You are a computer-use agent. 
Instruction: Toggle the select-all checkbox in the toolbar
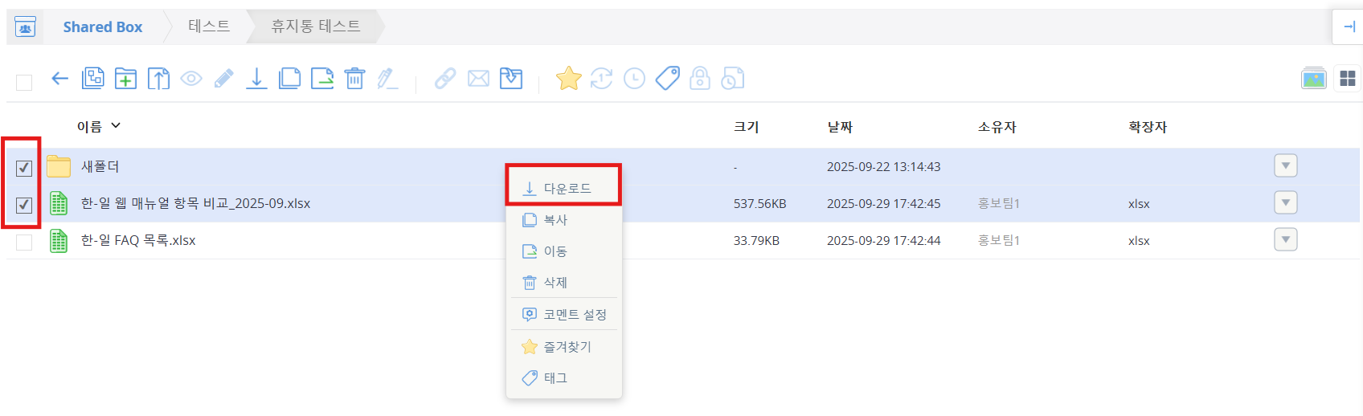tap(24, 82)
